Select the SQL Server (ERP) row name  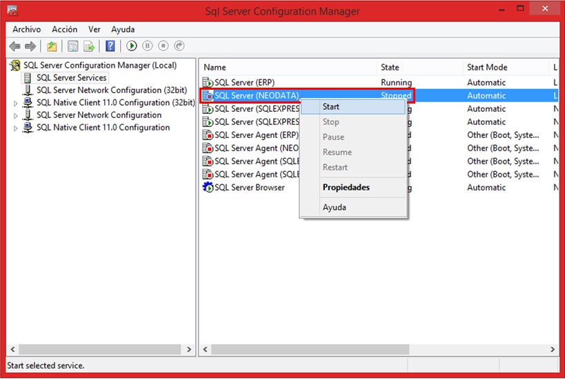pos(245,83)
